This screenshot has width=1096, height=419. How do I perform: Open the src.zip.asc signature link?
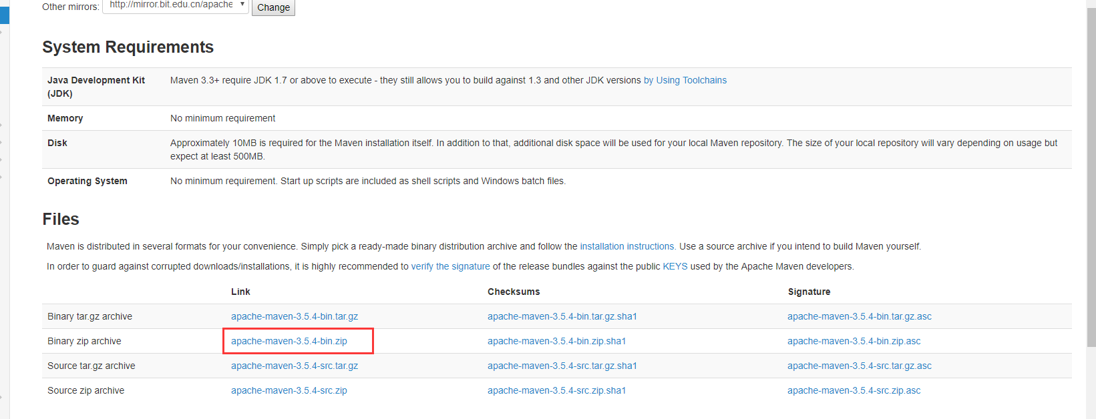pos(854,390)
